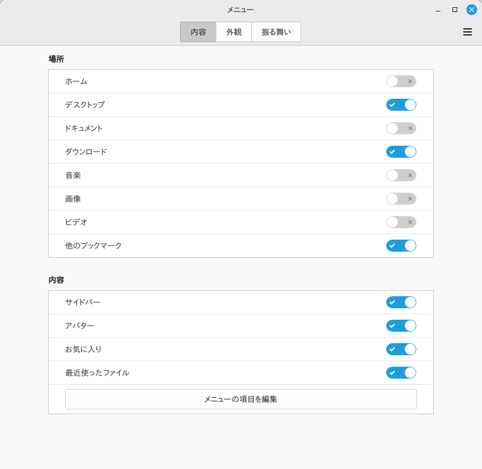Switch to the 外観 tab
Viewport: 482px width, 469px height.
click(234, 33)
